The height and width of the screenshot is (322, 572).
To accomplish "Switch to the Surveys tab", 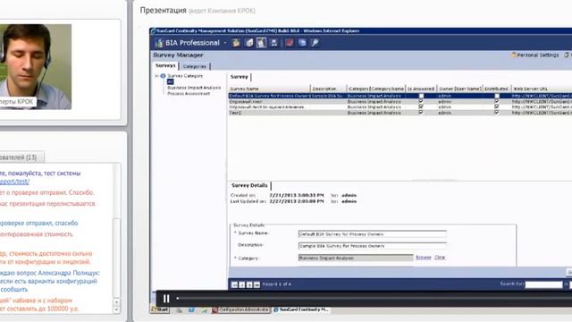I will point(165,65).
